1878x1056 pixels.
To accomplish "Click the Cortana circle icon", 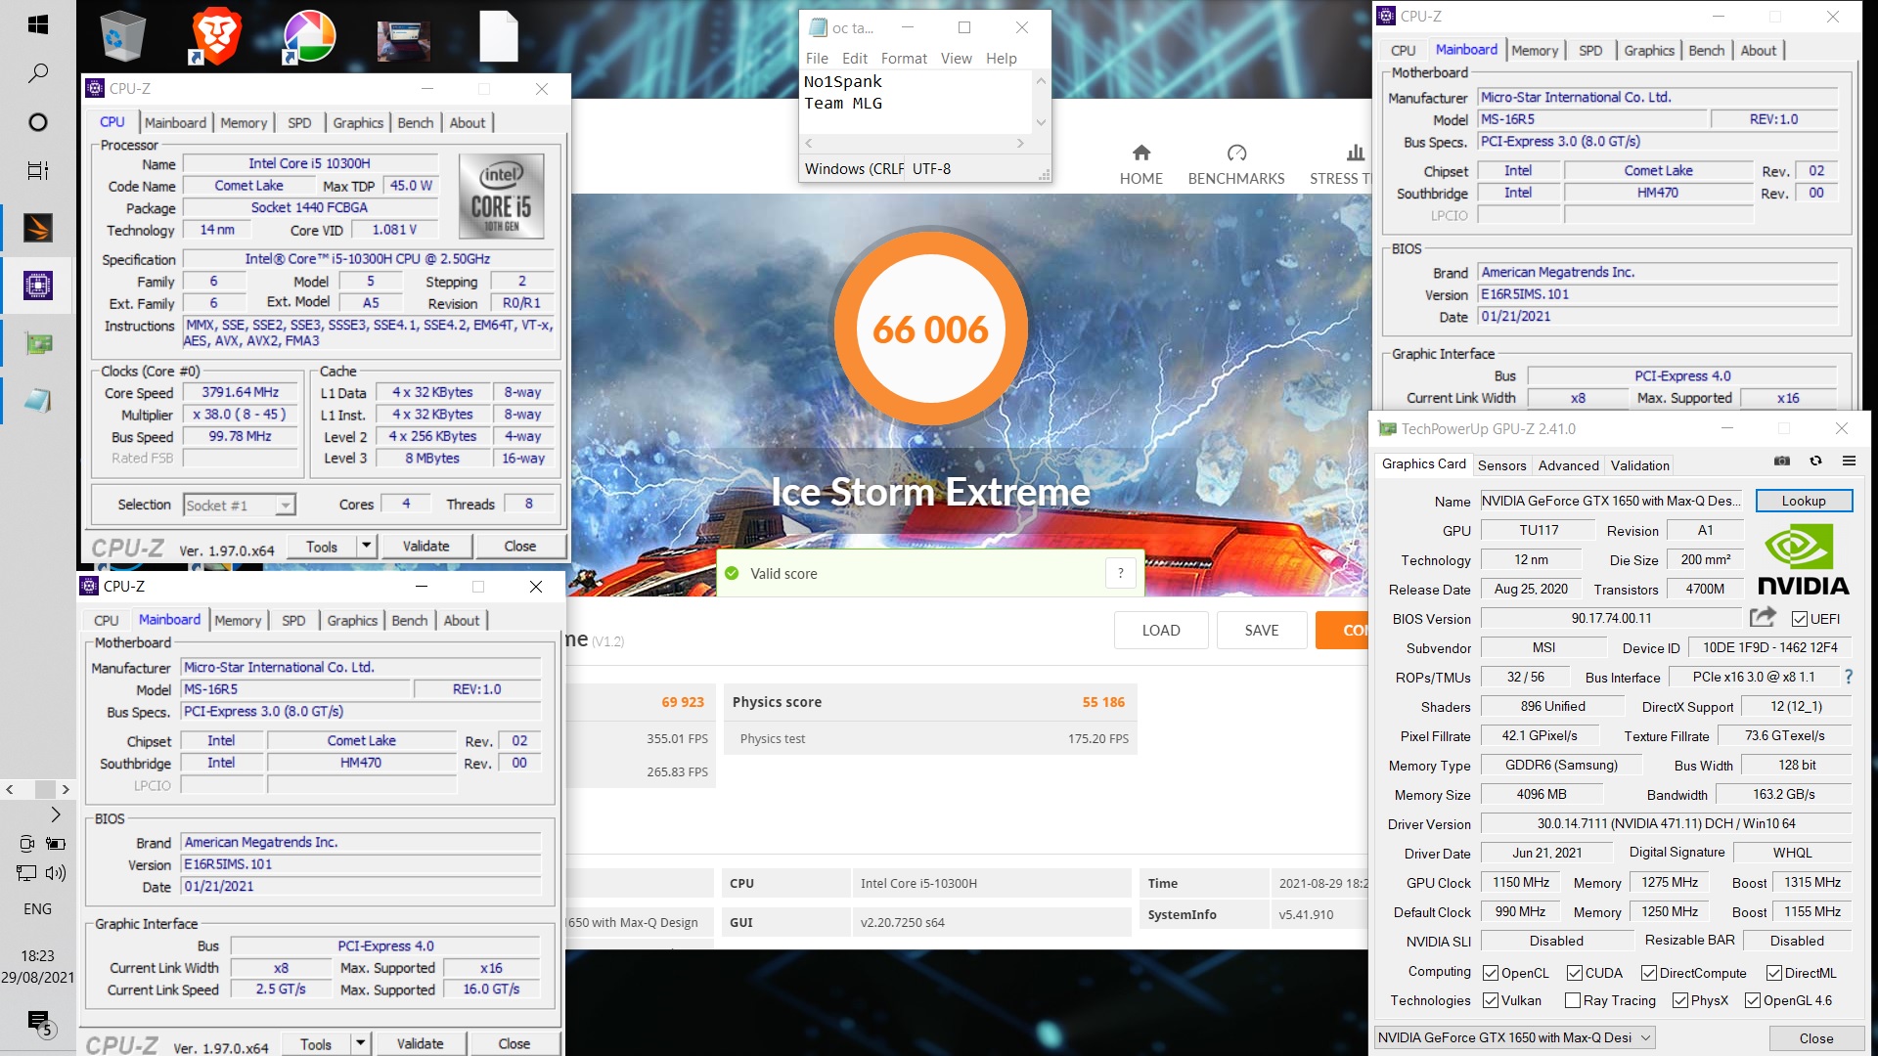I will [x=37, y=122].
